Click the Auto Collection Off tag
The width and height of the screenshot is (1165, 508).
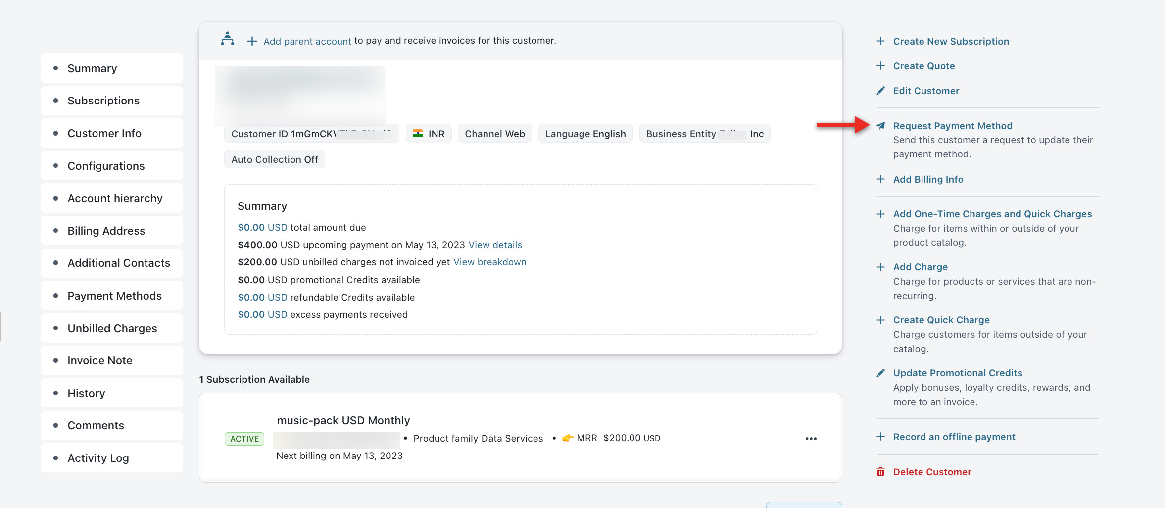tap(275, 159)
